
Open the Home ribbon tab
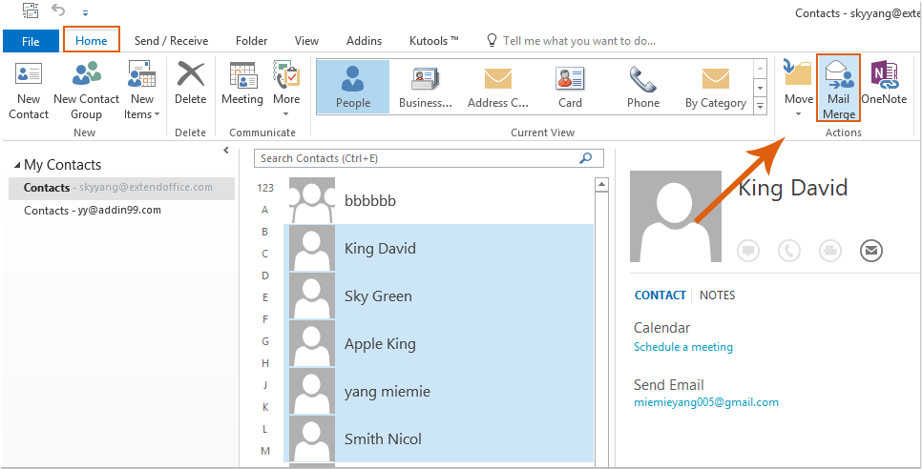click(91, 40)
